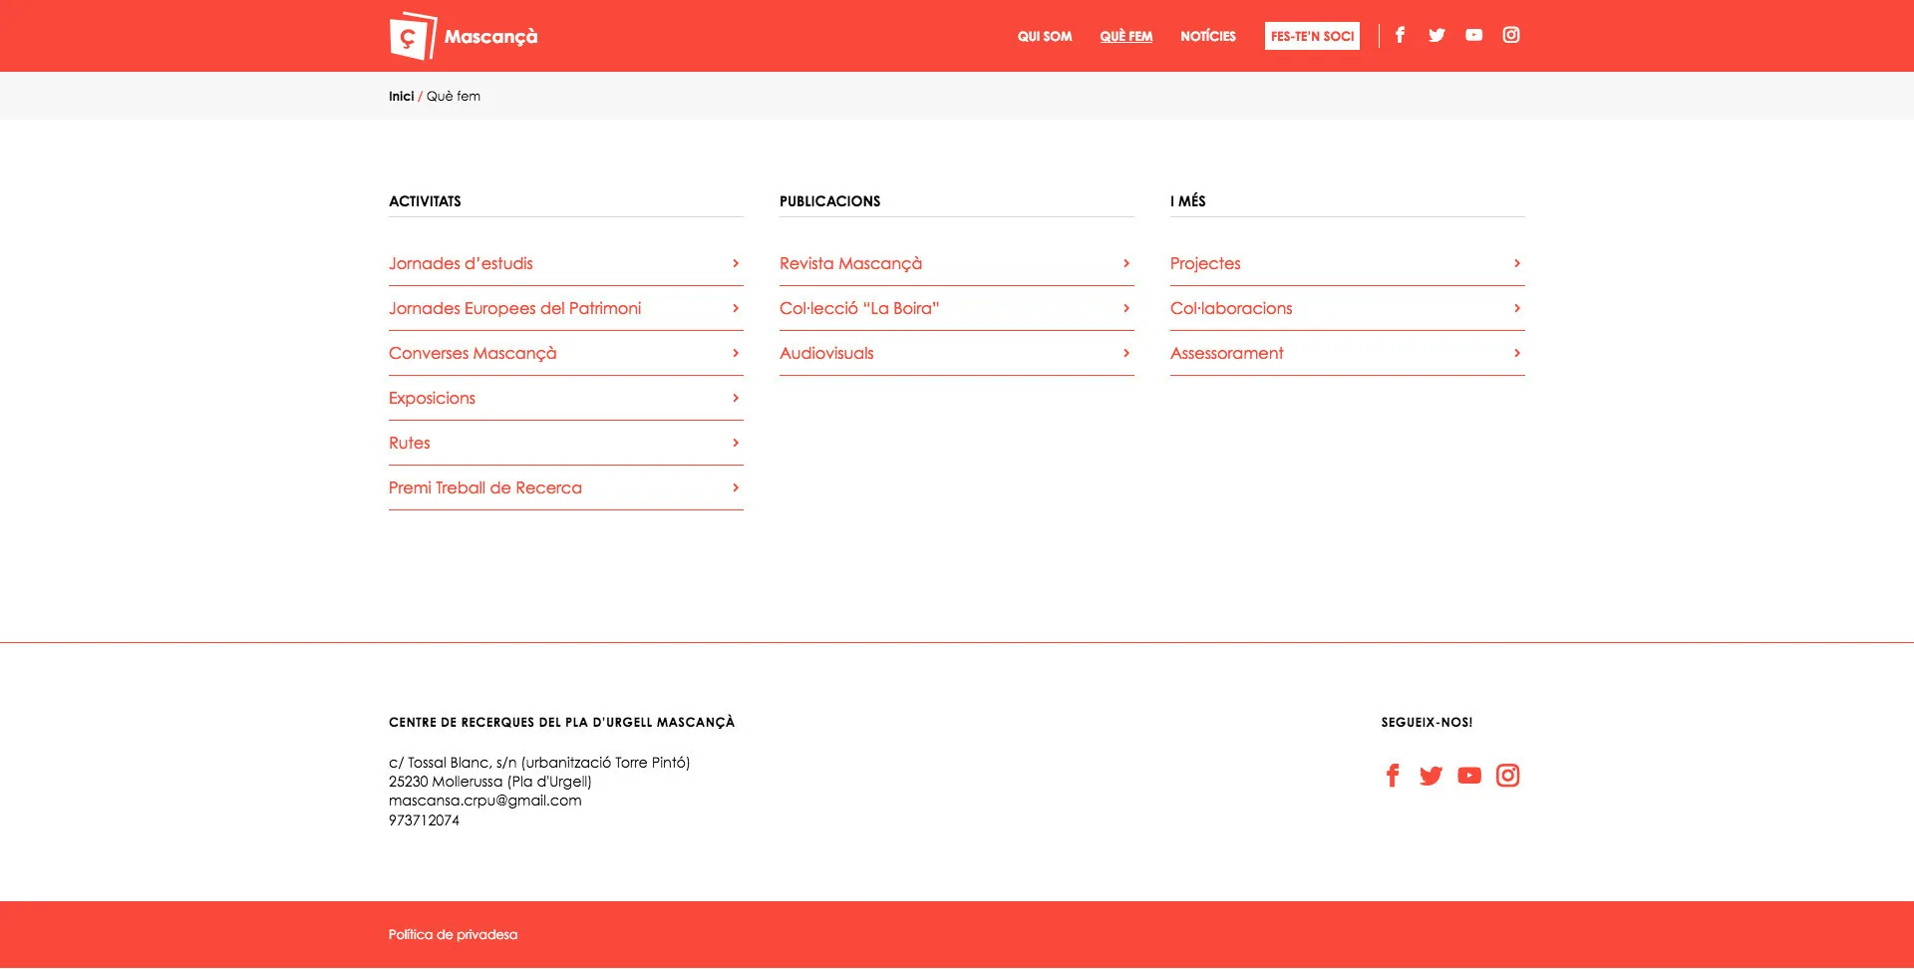1914x969 pixels.
Task: Open Twitter icon under Segueix-nos
Action: (1431, 776)
